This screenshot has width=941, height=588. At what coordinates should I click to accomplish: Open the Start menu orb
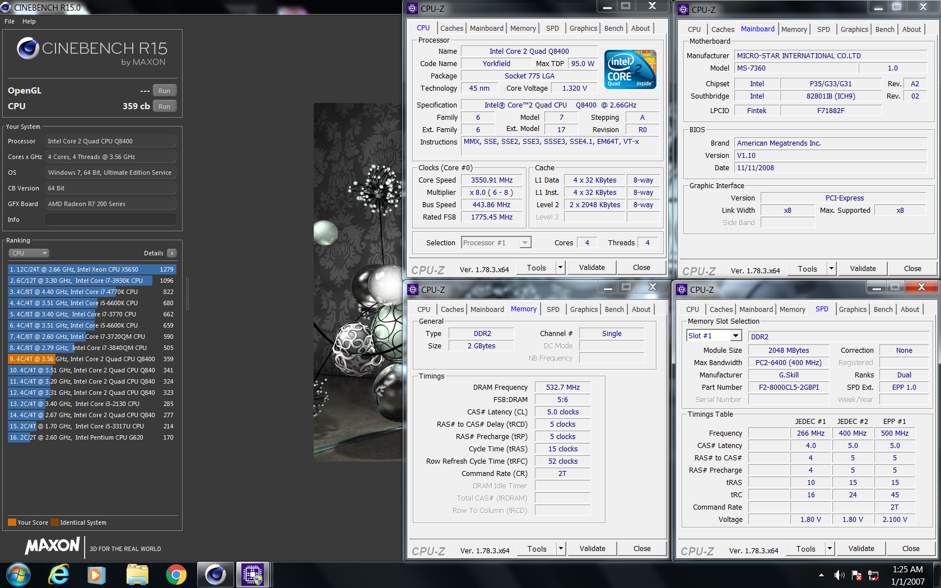click(18, 575)
